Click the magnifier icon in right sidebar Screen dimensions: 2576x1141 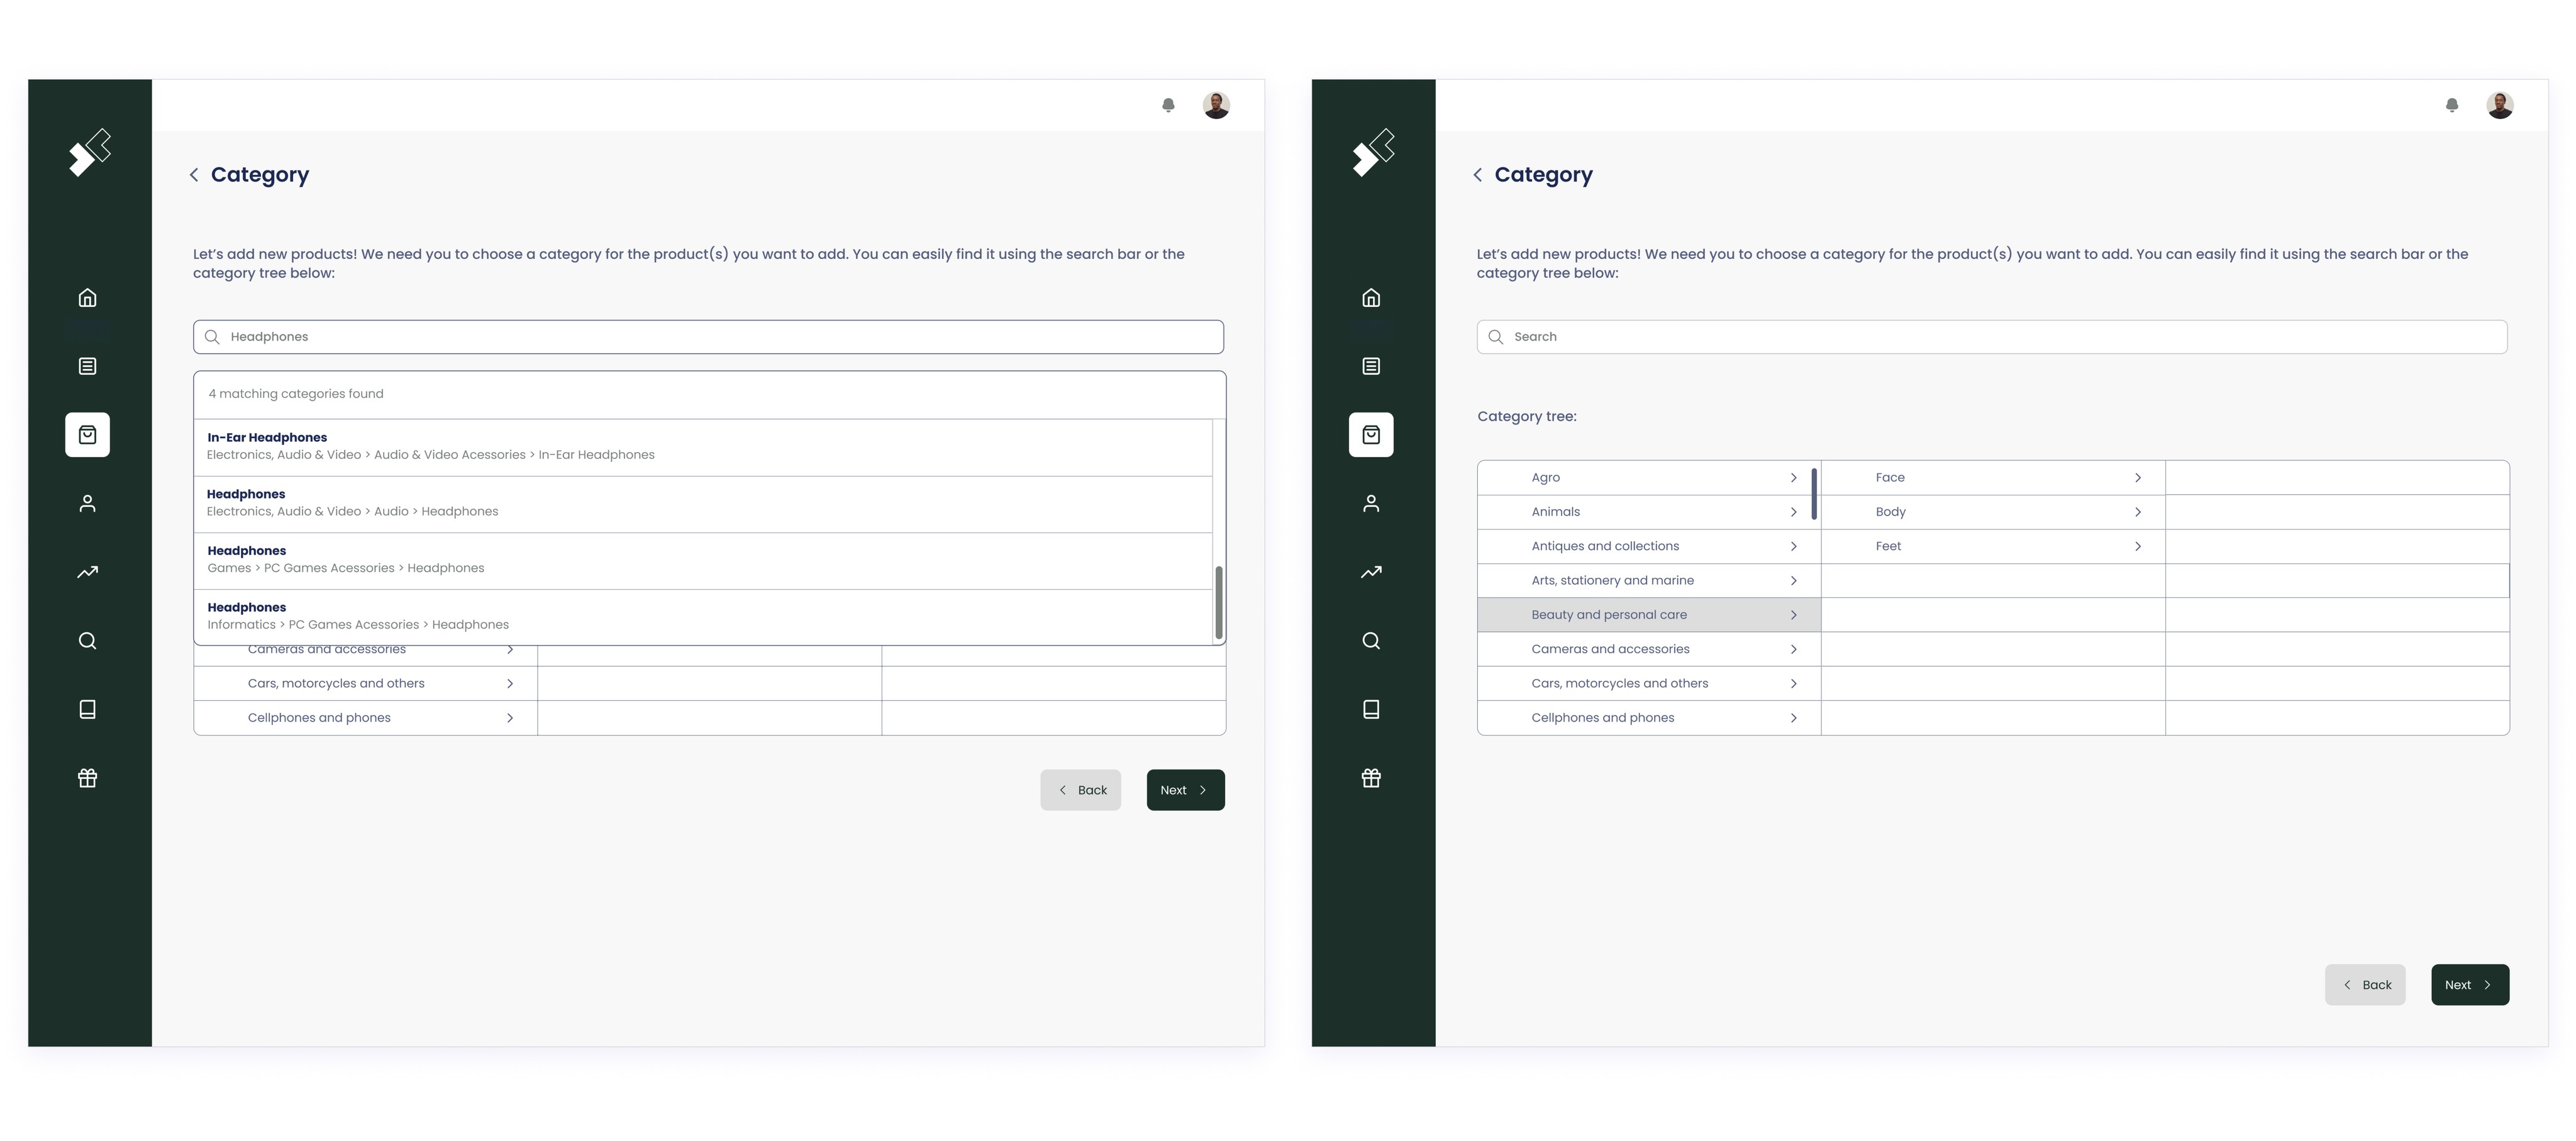[1371, 641]
